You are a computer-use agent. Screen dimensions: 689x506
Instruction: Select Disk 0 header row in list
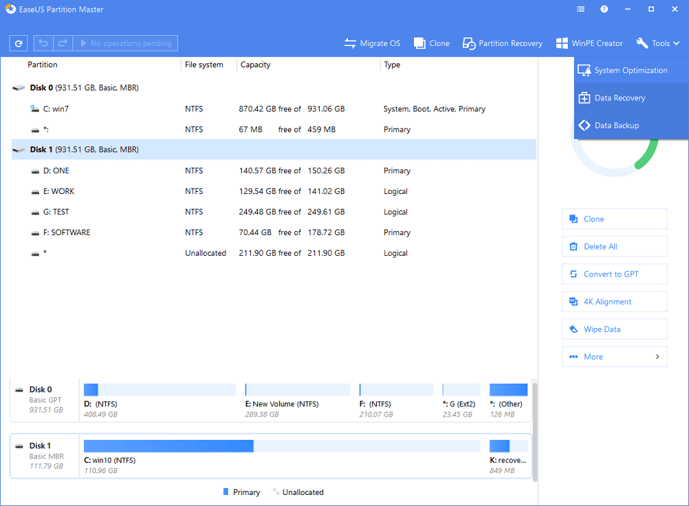pyautogui.click(x=274, y=88)
